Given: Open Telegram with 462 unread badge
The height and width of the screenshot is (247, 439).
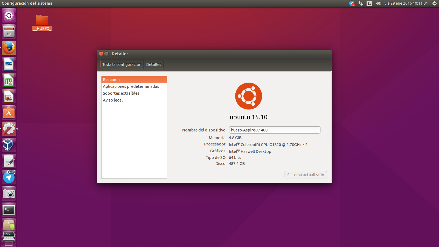Looking at the screenshot, I should (x=9, y=177).
